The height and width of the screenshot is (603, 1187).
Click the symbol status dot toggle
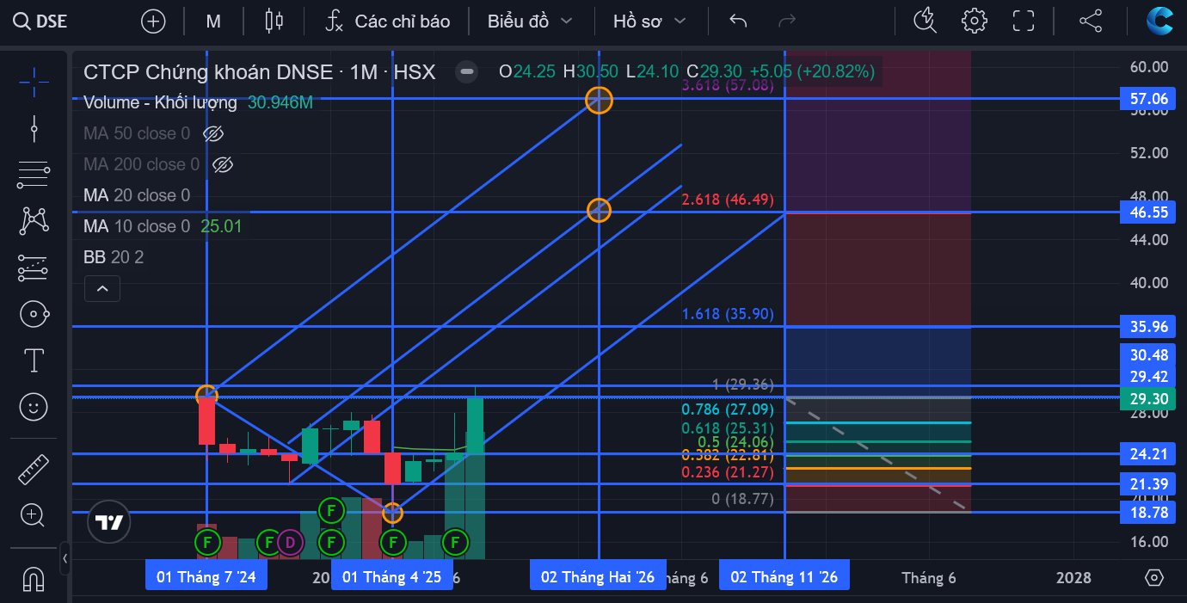467,71
